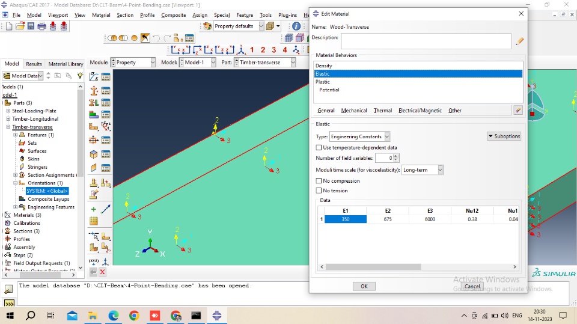Save the model database
577x324 pixels.
[x=31, y=26]
